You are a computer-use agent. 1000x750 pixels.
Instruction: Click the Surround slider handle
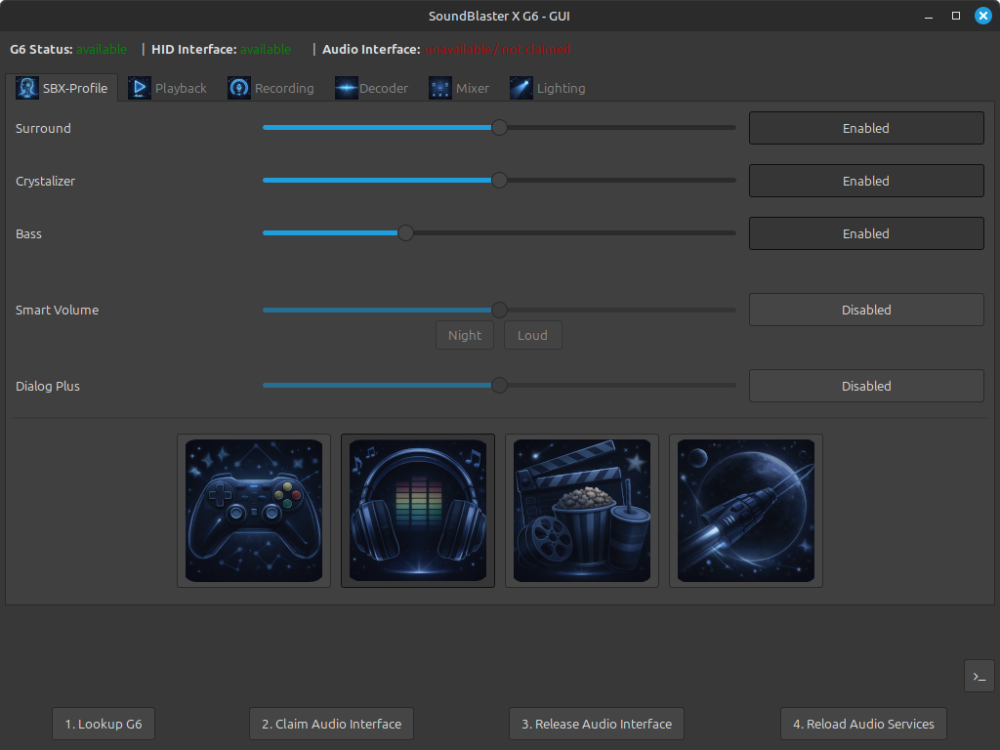(499, 128)
